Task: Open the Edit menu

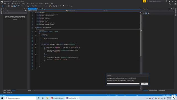Action: pos(5,4)
